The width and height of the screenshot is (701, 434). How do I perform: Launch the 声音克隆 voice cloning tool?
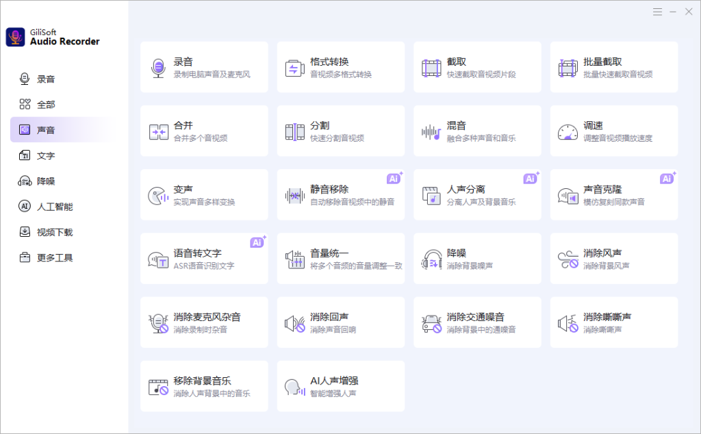613,194
